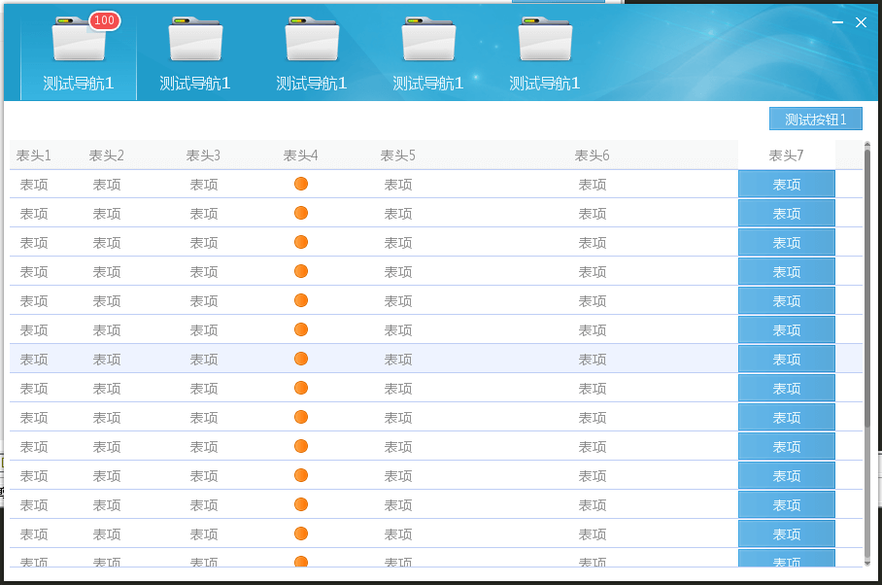Select the highlighted table row
The image size is (882, 585).
click(x=389, y=359)
